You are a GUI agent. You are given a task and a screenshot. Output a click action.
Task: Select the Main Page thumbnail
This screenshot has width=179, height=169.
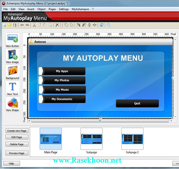[51, 139]
